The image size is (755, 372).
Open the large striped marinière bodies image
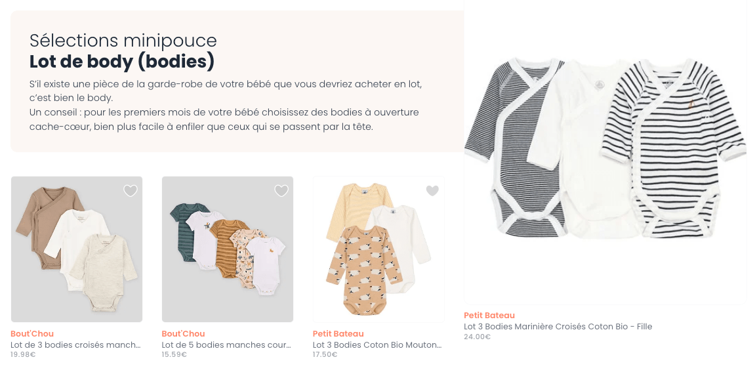[605, 152]
